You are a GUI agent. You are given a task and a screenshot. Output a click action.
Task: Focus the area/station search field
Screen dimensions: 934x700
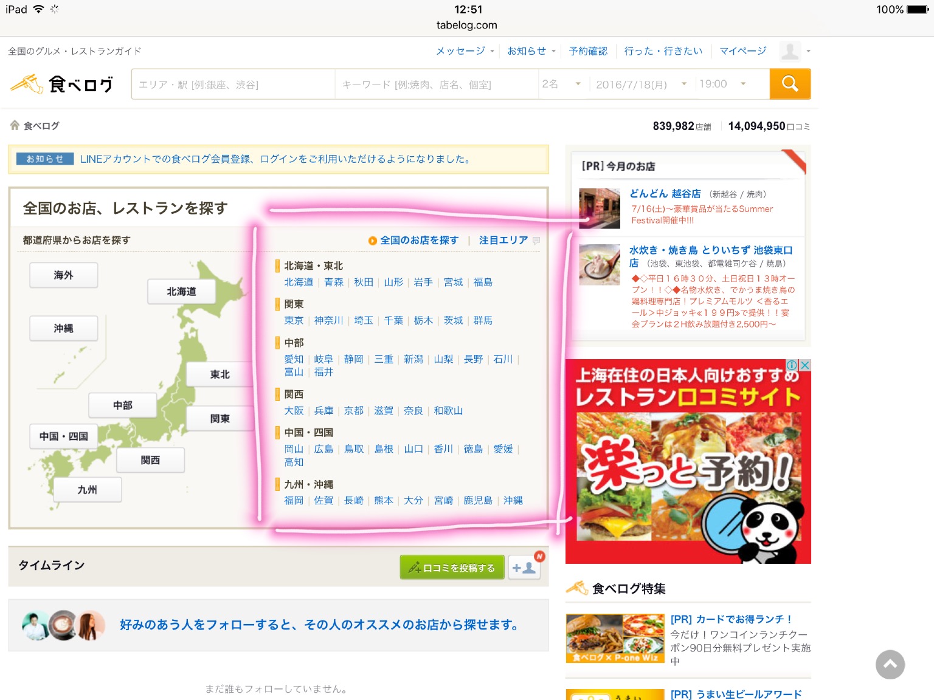point(233,84)
